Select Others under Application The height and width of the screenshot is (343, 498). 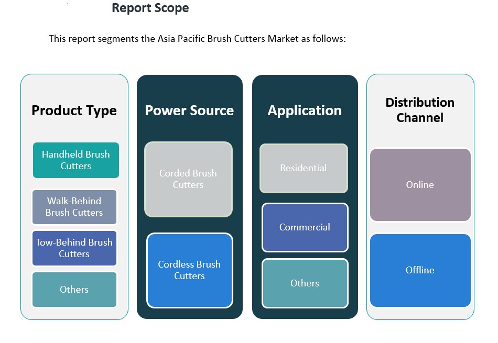tap(305, 283)
